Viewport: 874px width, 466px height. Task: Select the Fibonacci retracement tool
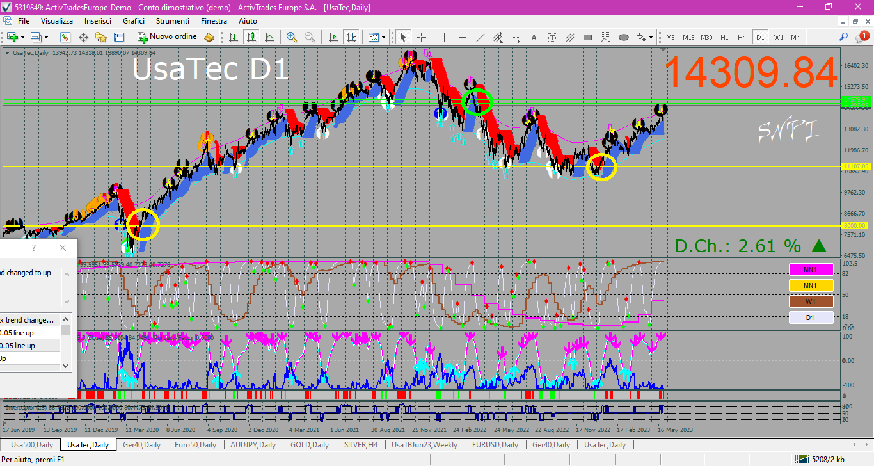[x=516, y=37]
